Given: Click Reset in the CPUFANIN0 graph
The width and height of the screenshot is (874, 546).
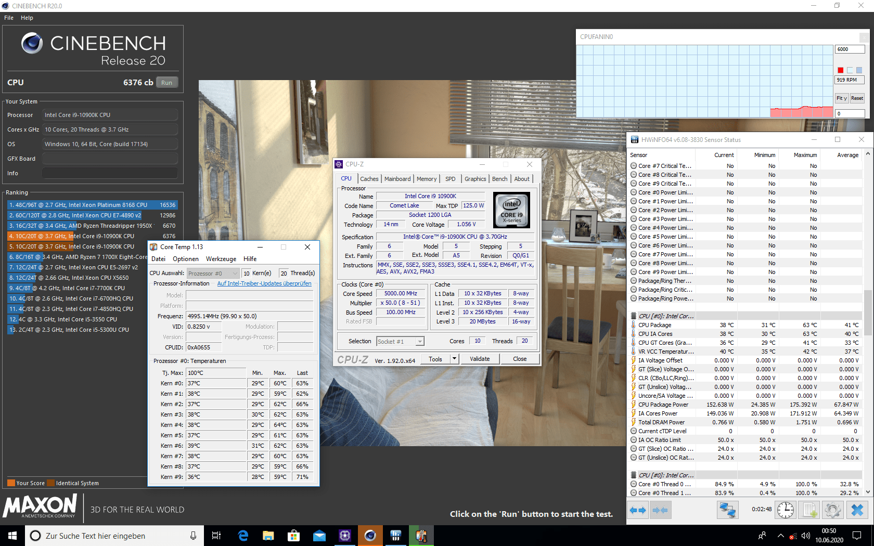Looking at the screenshot, I should pyautogui.click(x=857, y=98).
